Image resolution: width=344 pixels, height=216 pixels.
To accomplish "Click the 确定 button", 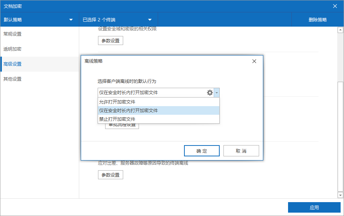I will coord(202,151).
